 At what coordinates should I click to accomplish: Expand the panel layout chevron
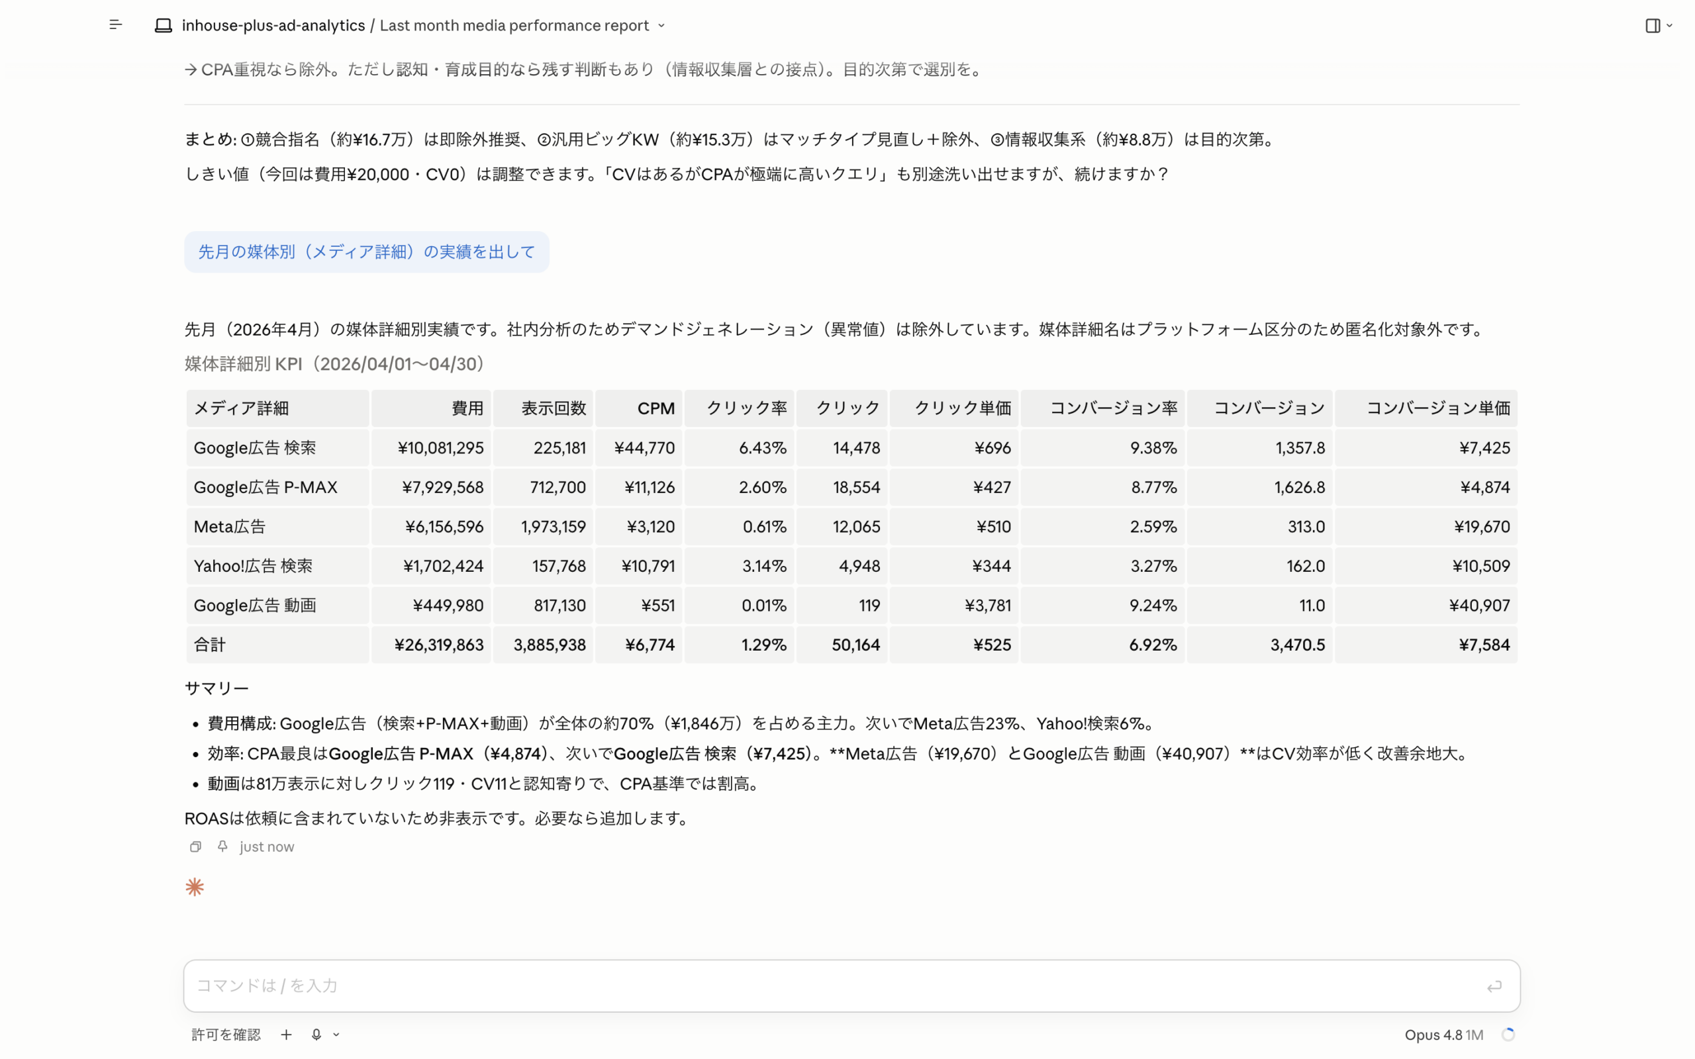tap(1670, 26)
